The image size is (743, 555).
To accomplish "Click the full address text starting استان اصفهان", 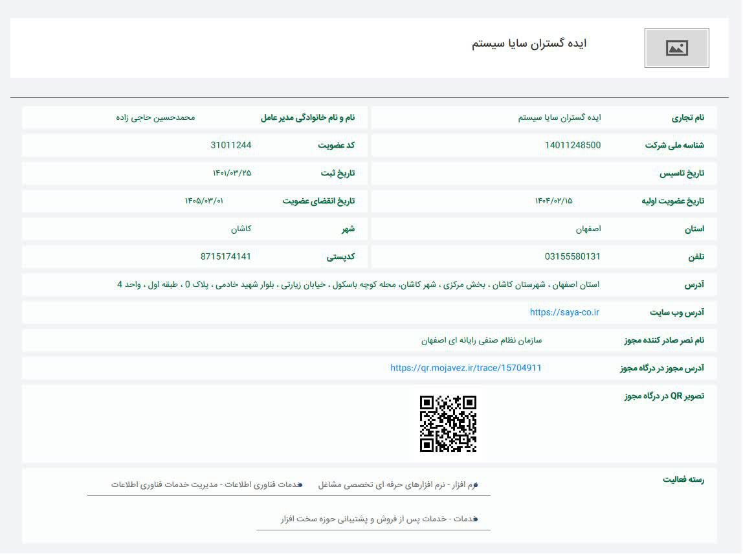I will [358, 284].
